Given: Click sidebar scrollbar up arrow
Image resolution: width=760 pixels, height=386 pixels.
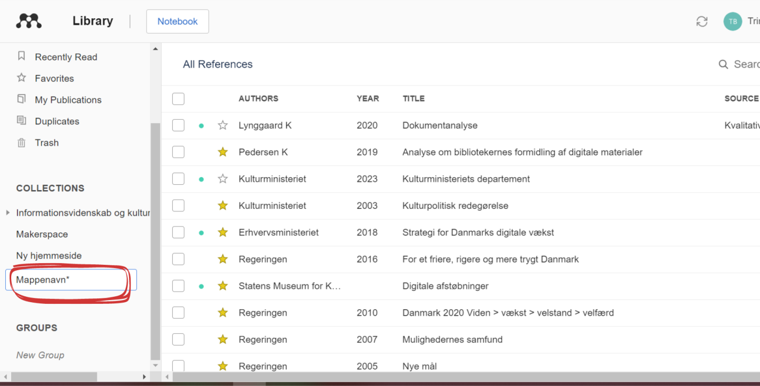Looking at the screenshot, I should tap(156, 49).
